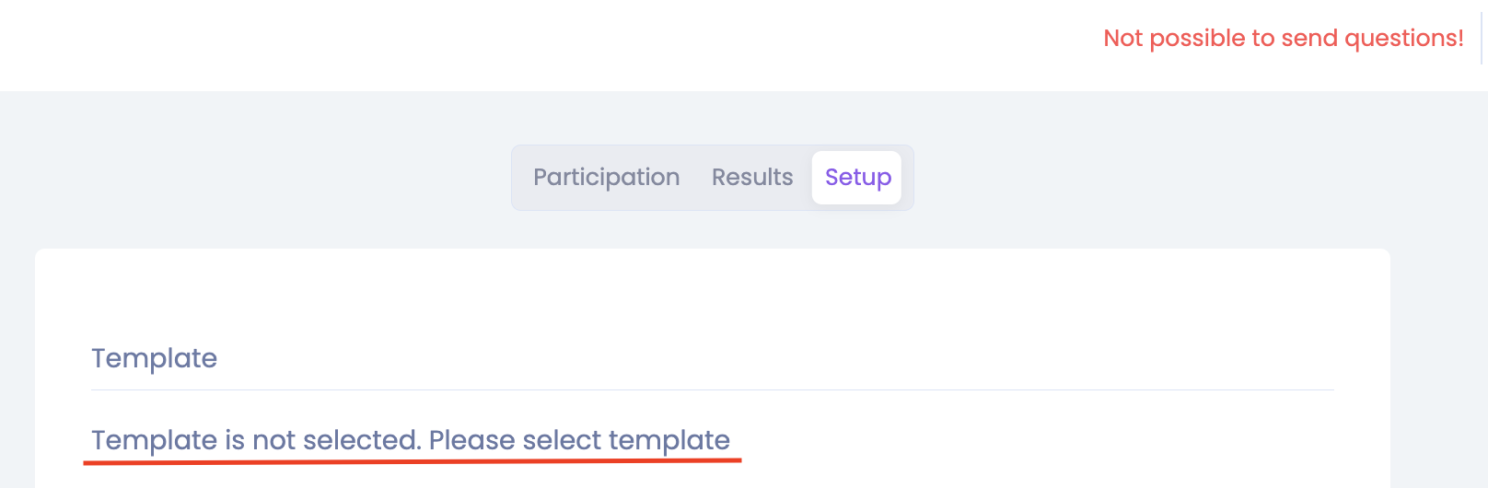Click the 'Template is not selected.' sentence
1488x488 pixels.
point(256,440)
